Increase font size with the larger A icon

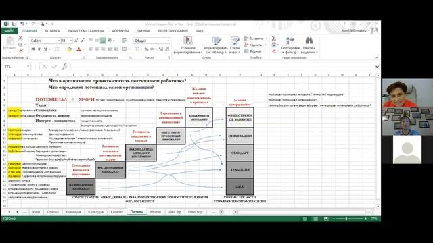point(76,40)
